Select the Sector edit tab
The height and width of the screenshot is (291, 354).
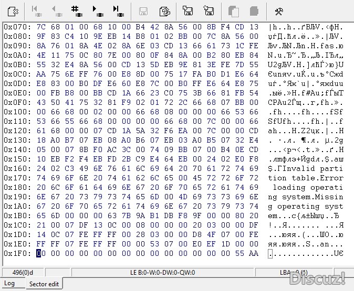(44, 284)
